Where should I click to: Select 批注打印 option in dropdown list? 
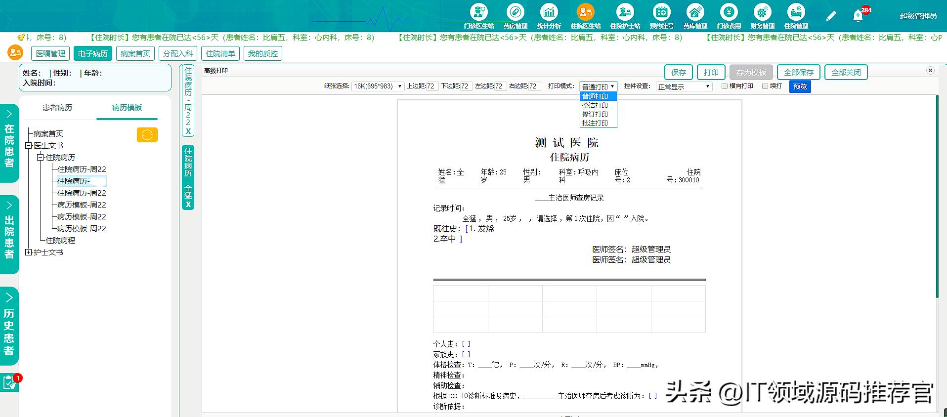coord(598,123)
